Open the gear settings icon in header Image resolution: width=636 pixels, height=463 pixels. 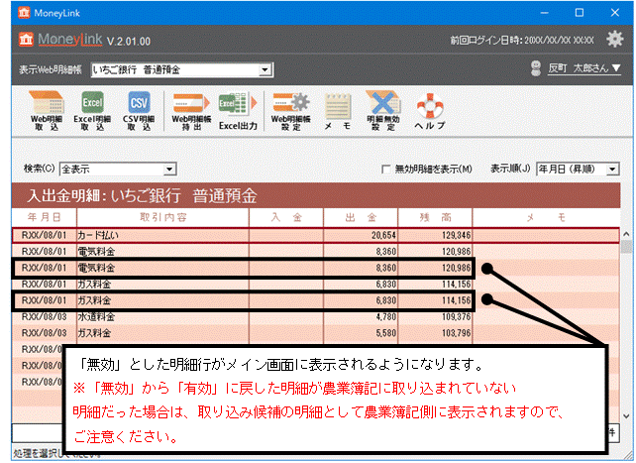pos(614,39)
